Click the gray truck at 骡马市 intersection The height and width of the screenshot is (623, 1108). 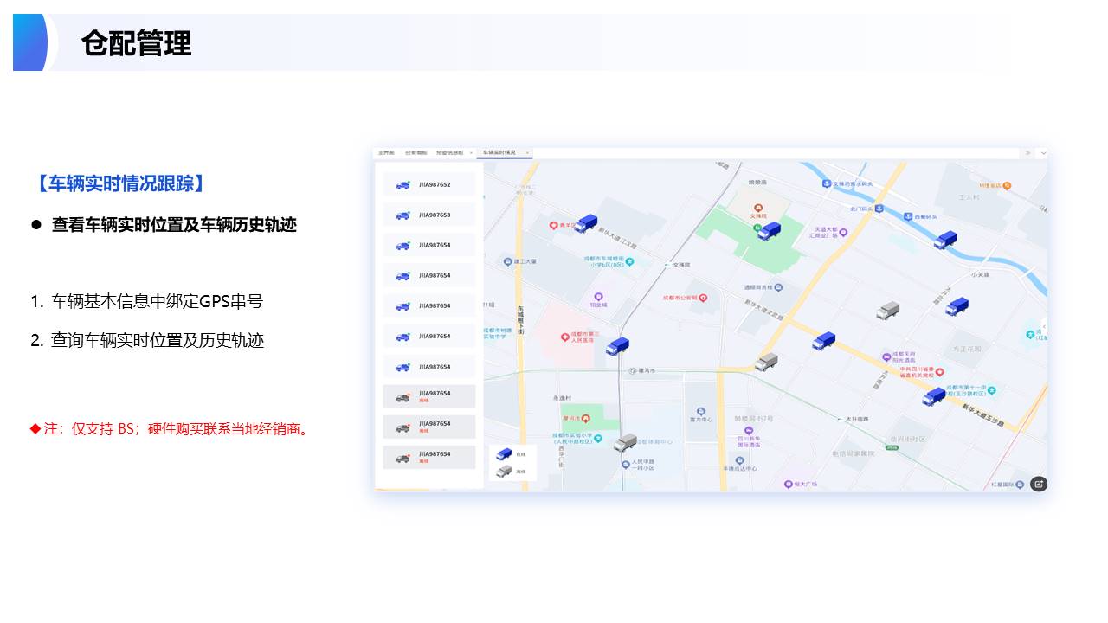coord(766,363)
